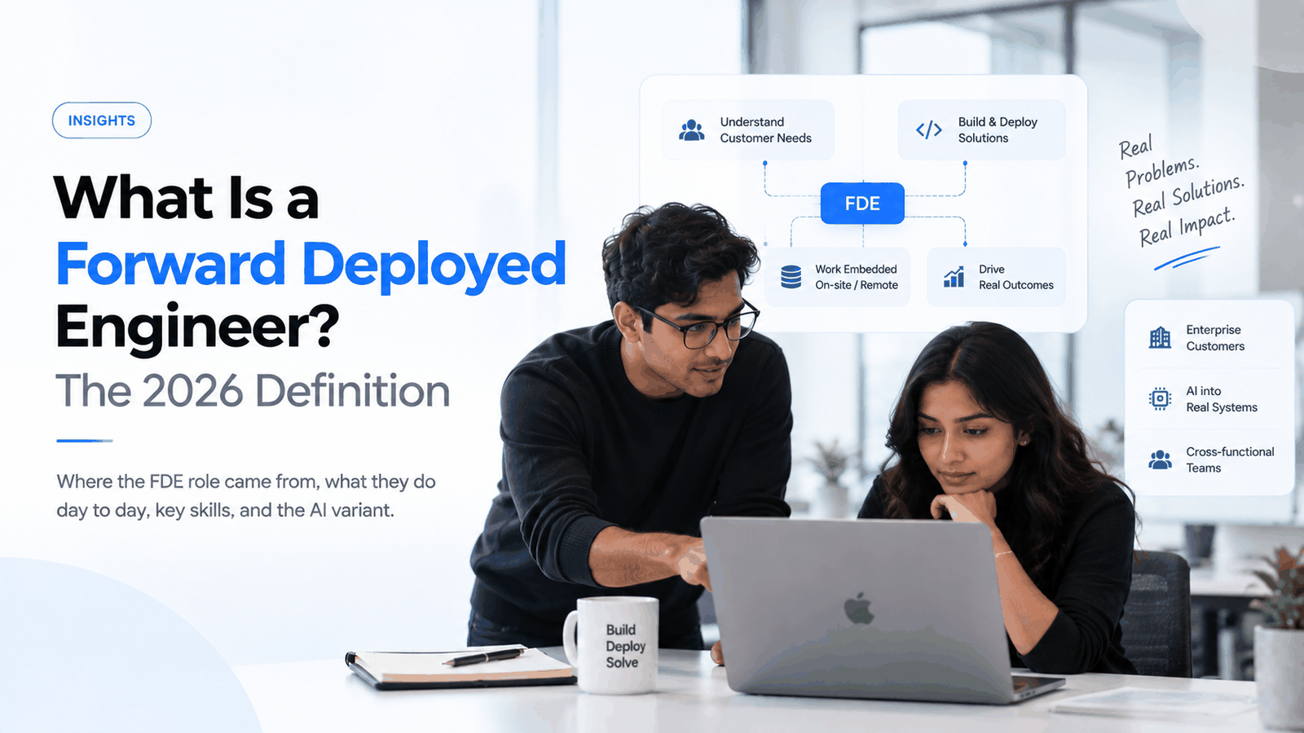Click the "Where the FDE role came from" description
Image resolution: width=1304 pixels, height=733 pixels.
(x=246, y=495)
